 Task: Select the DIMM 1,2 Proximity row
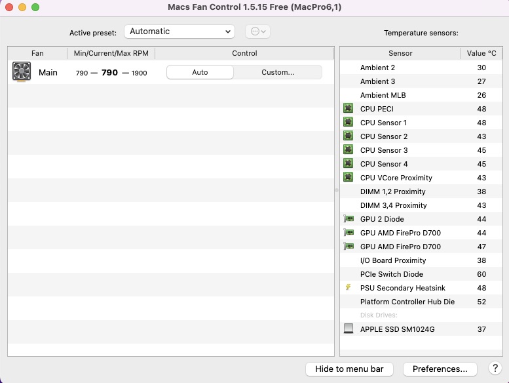(421, 191)
